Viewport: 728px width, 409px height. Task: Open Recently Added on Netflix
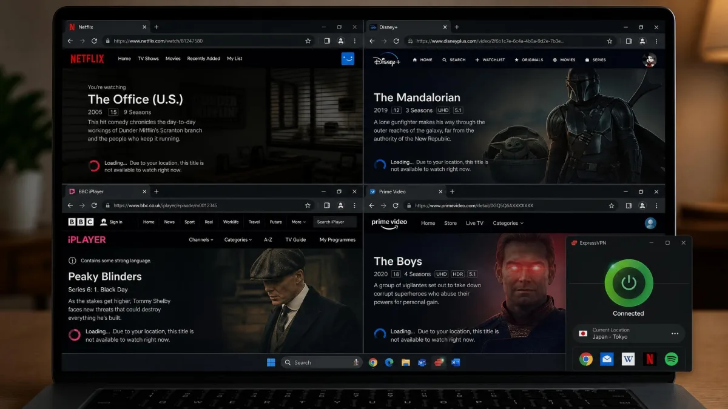coord(204,59)
